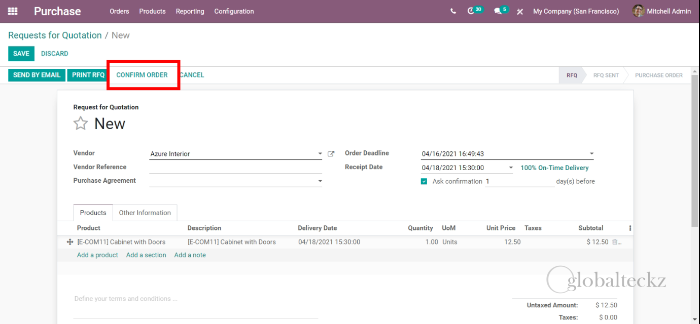This screenshot has width=700, height=324.
Task: Open the Reporting menu
Action: (x=190, y=11)
